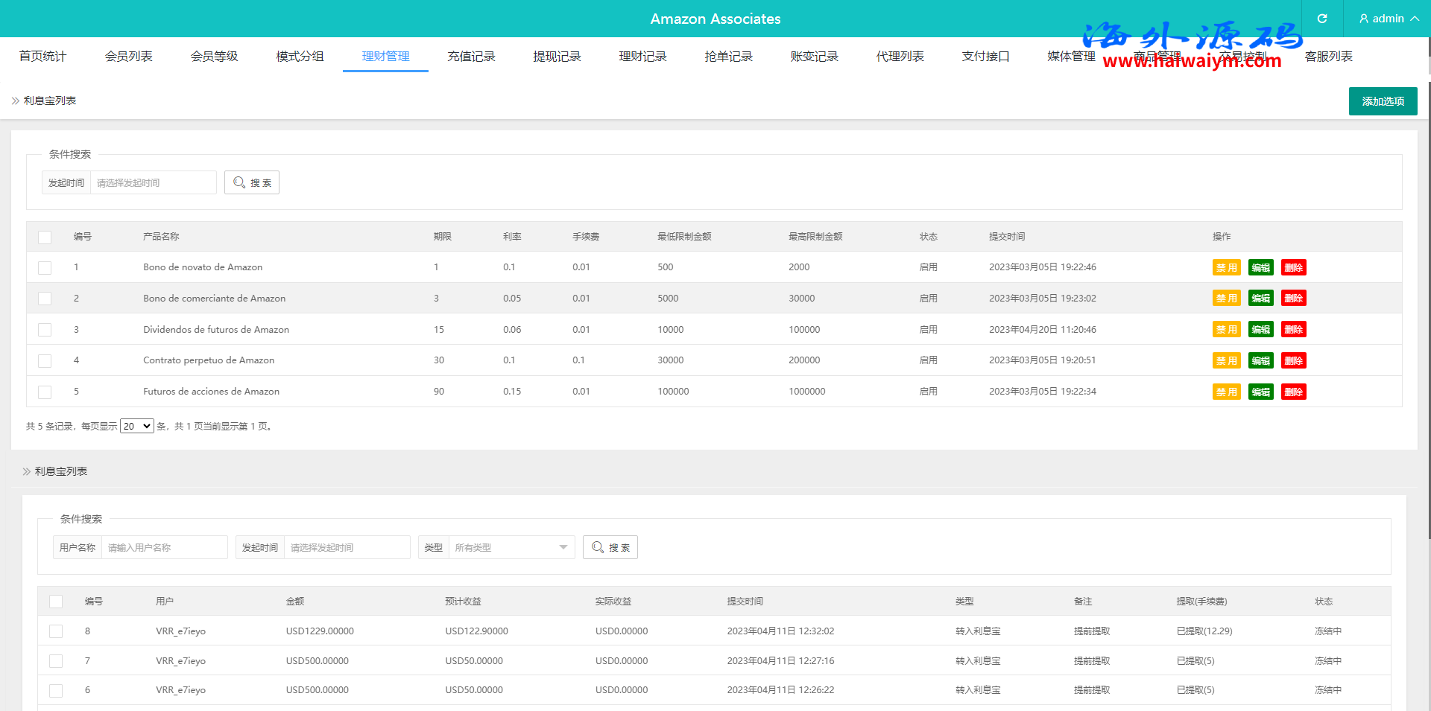Click the 添加选项 button
Viewport: 1431px width, 711px height.
tap(1383, 101)
